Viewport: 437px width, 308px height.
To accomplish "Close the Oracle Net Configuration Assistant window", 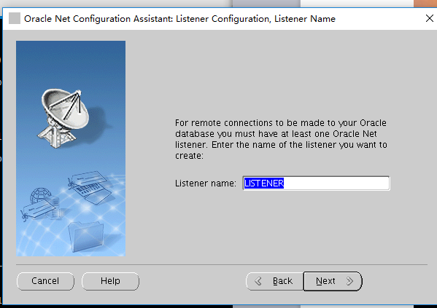I will [430, 18].
